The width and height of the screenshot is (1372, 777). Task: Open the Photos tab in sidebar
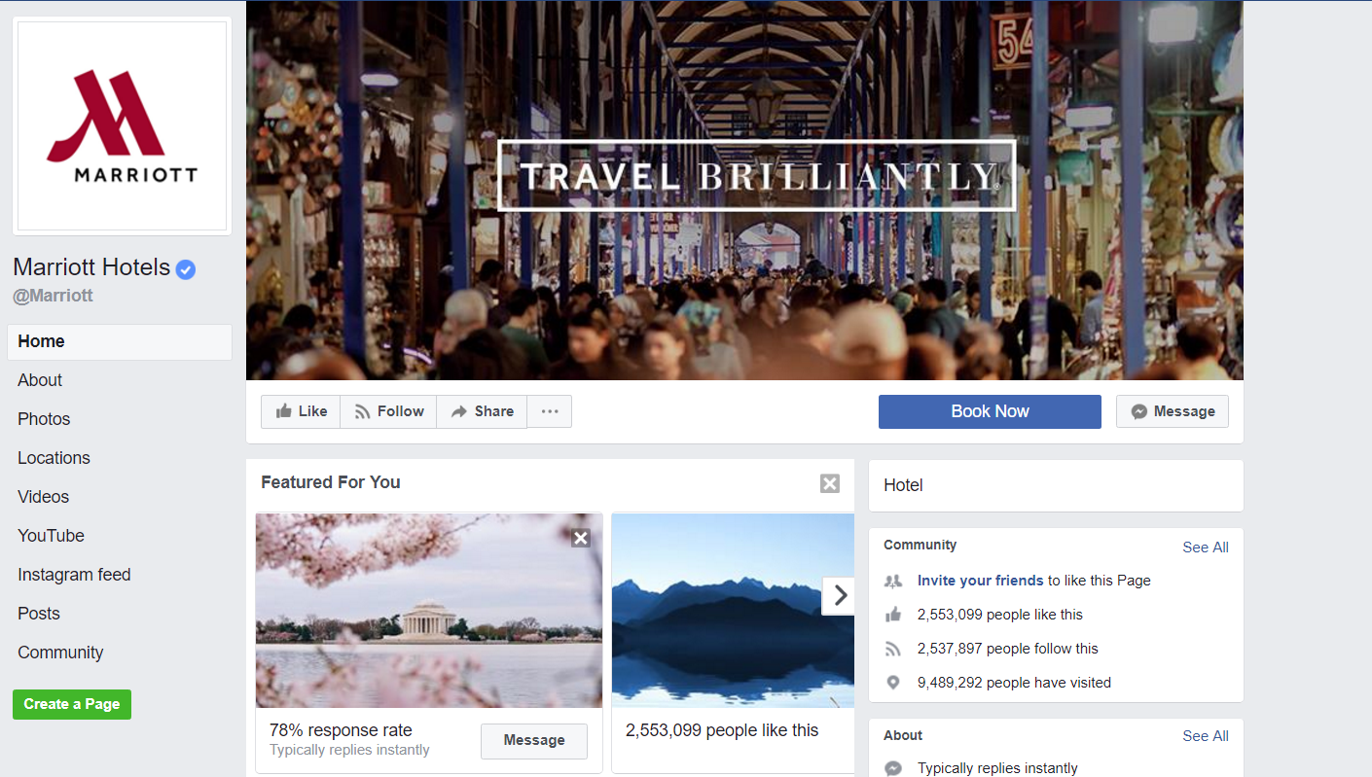44,419
